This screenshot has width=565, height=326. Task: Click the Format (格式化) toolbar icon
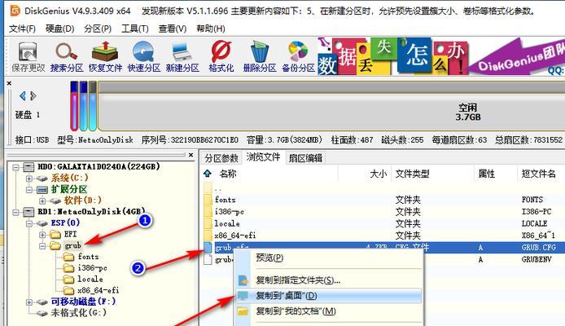point(221,57)
